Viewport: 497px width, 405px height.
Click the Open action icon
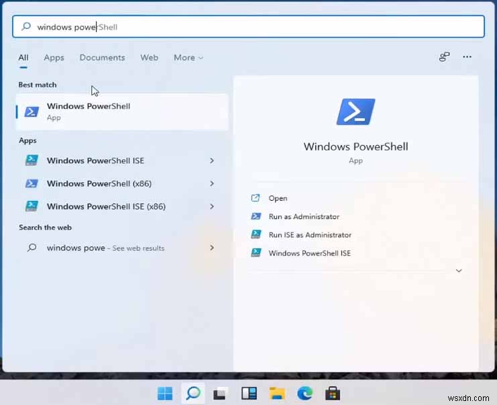point(256,198)
